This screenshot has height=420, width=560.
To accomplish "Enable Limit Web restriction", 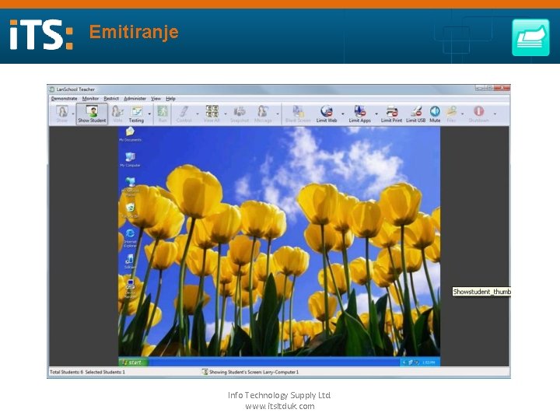I will tap(327, 114).
